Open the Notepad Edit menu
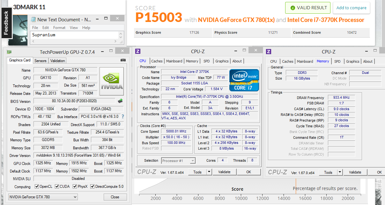 click(46, 28)
